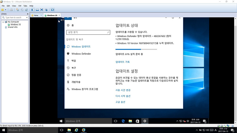Image resolution: width=237 pixels, height=133 pixels.
Task: Open the Store in the guest taskbar
Action: tap(137, 121)
